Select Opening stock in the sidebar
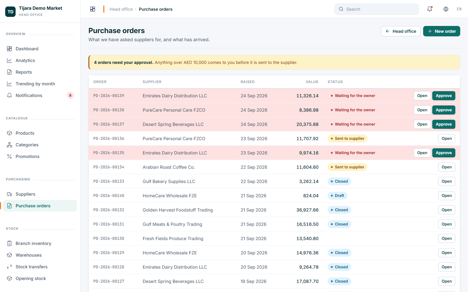 (x=40, y=278)
